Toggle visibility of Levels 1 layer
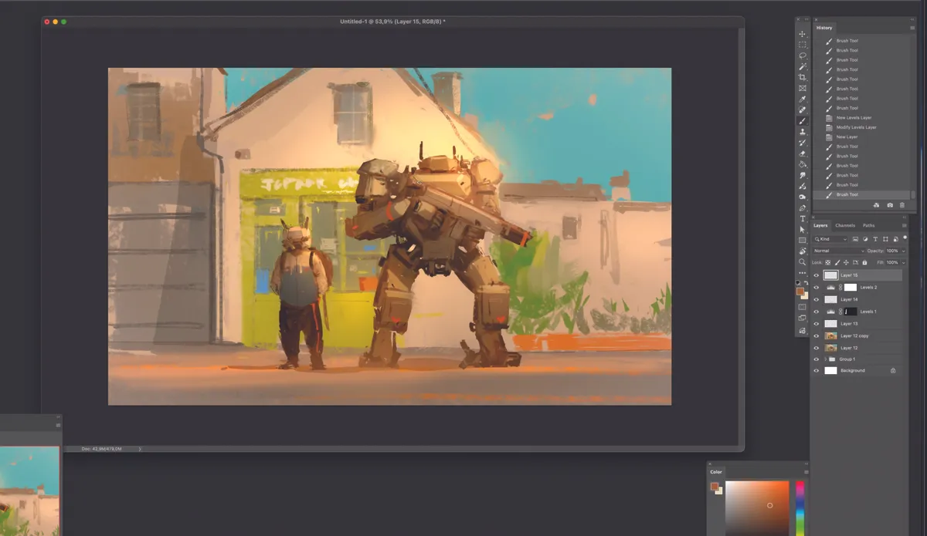This screenshot has height=536, width=927. click(816, 312)
